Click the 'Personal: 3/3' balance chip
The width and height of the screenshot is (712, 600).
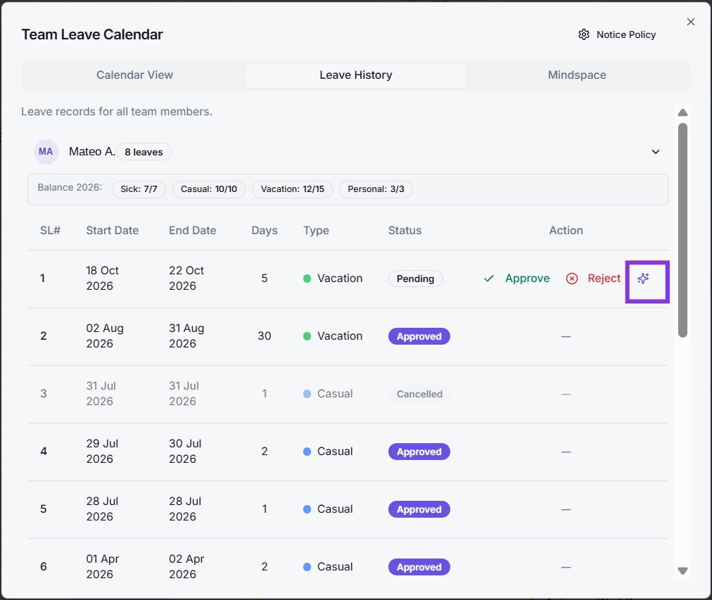point(376,189)
